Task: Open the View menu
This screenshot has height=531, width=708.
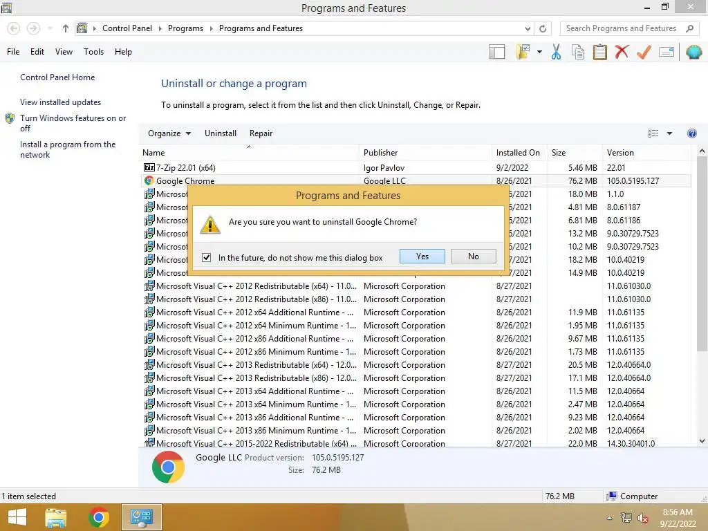Action: click(64, 52)
